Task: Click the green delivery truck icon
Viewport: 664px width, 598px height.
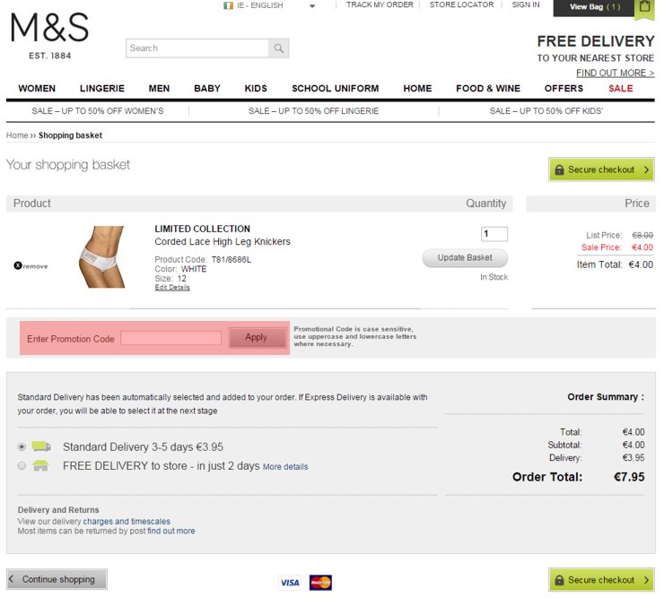Action: (41, 446)
